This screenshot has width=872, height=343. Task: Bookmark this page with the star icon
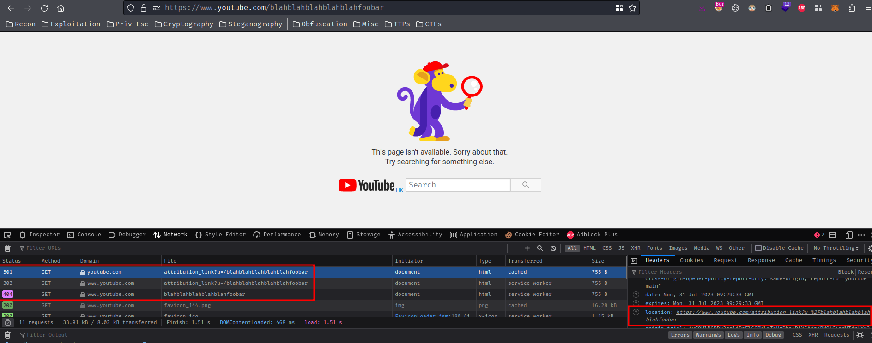pyautogui.click(x=632, y=8)
